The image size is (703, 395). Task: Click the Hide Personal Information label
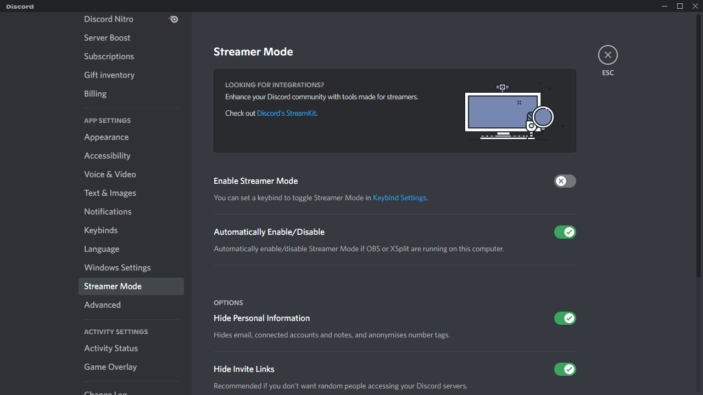coord(262,318)
